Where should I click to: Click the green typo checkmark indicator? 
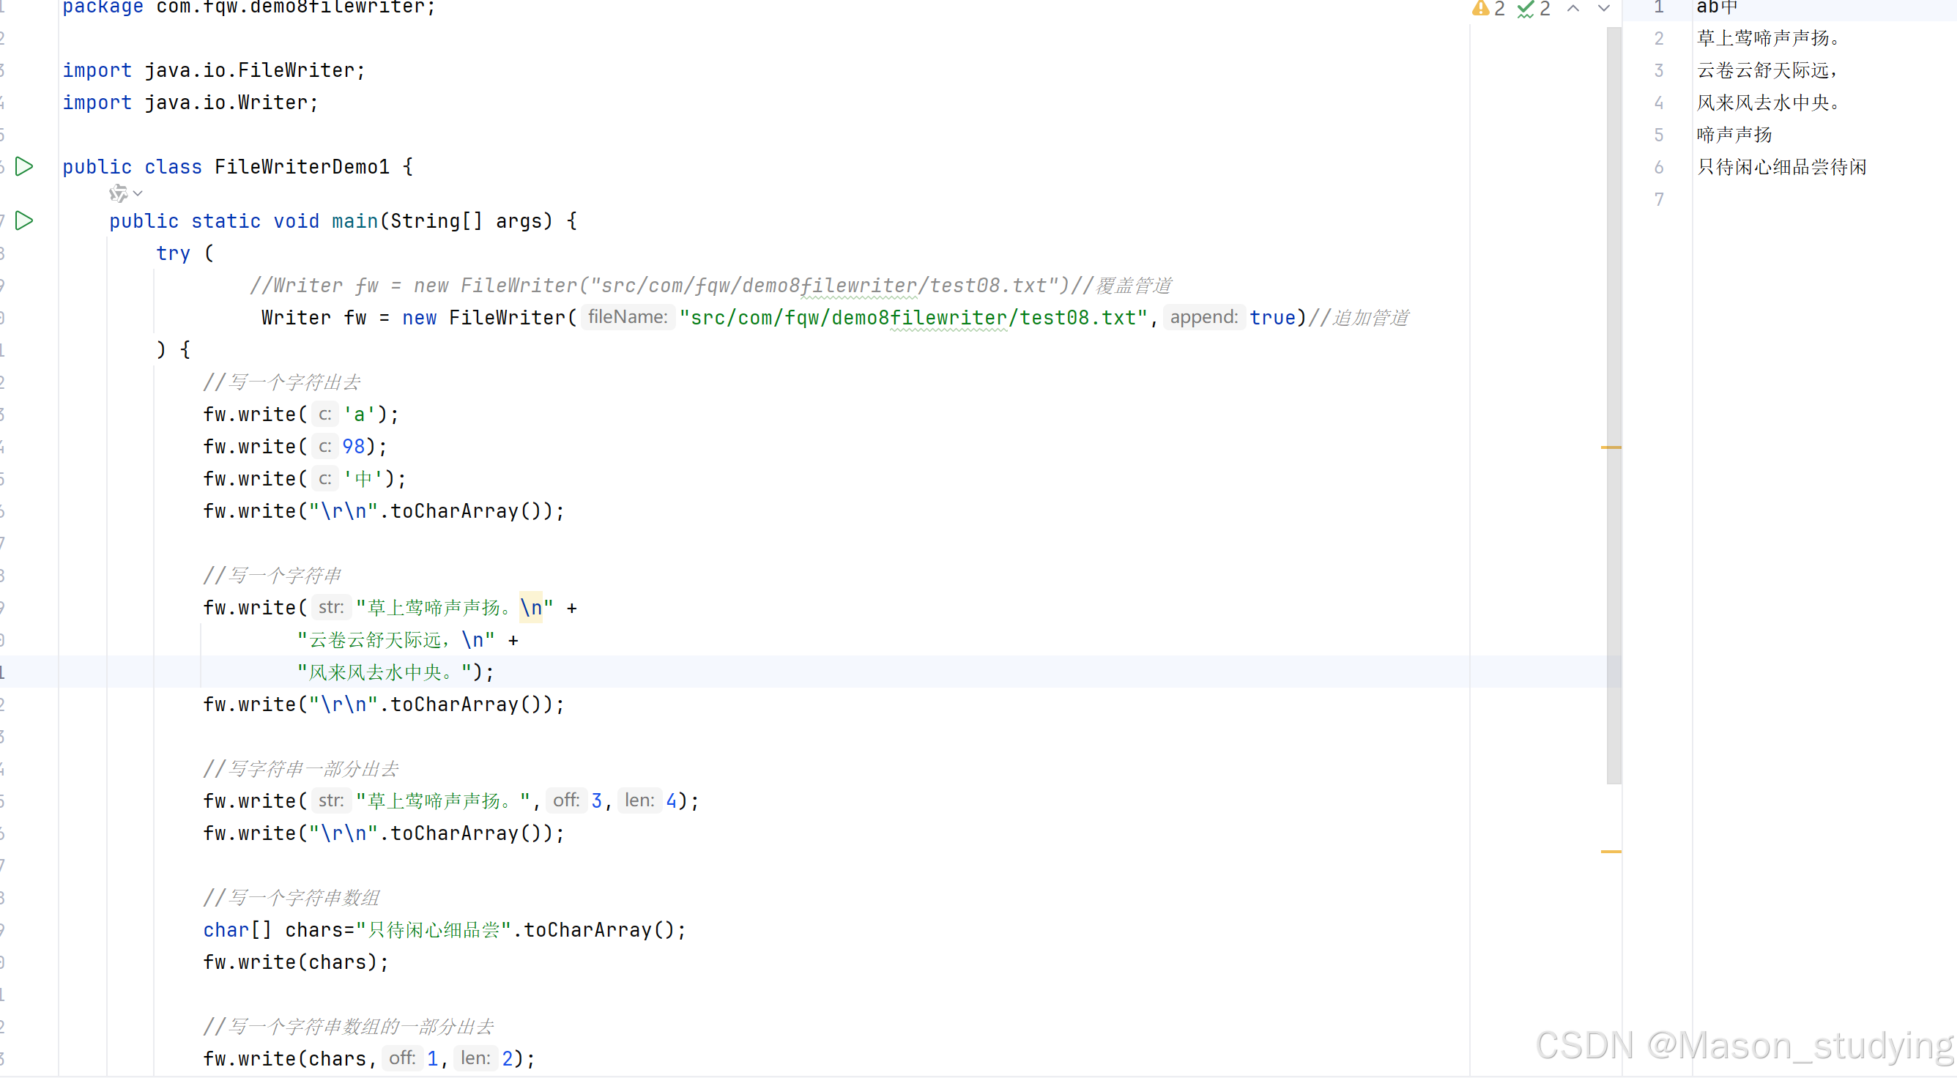pos(1525,8)
